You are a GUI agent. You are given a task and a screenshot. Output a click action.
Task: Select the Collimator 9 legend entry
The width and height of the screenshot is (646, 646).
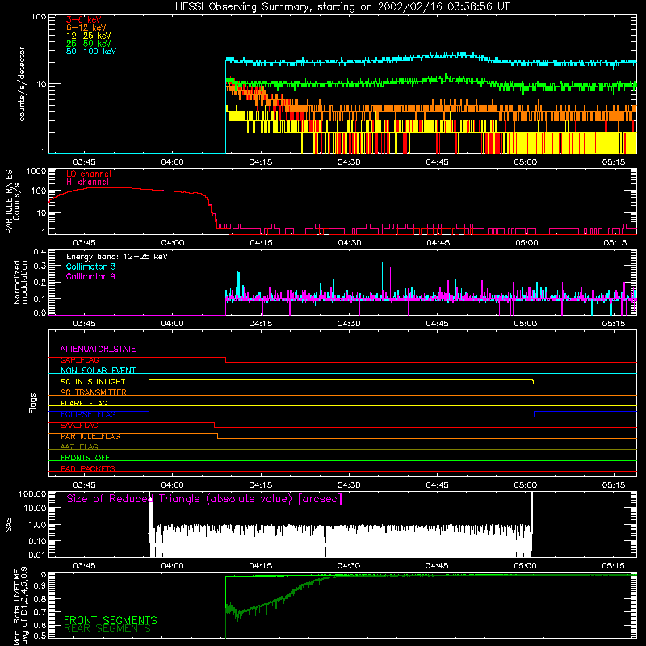(90, 276)
